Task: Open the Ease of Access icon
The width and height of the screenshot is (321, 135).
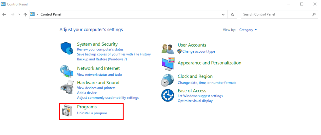Action: [x=167, y=95]
